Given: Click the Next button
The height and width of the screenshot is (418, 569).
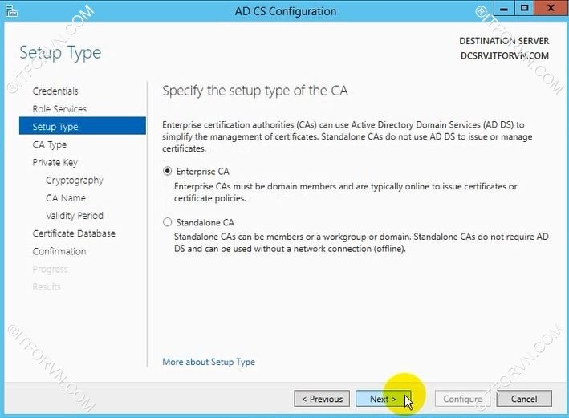Looking at the screenshot, I should [383, 399].
